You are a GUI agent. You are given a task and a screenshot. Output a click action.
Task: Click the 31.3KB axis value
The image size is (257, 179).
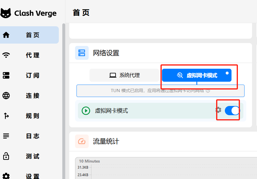(x=83, y=167)
